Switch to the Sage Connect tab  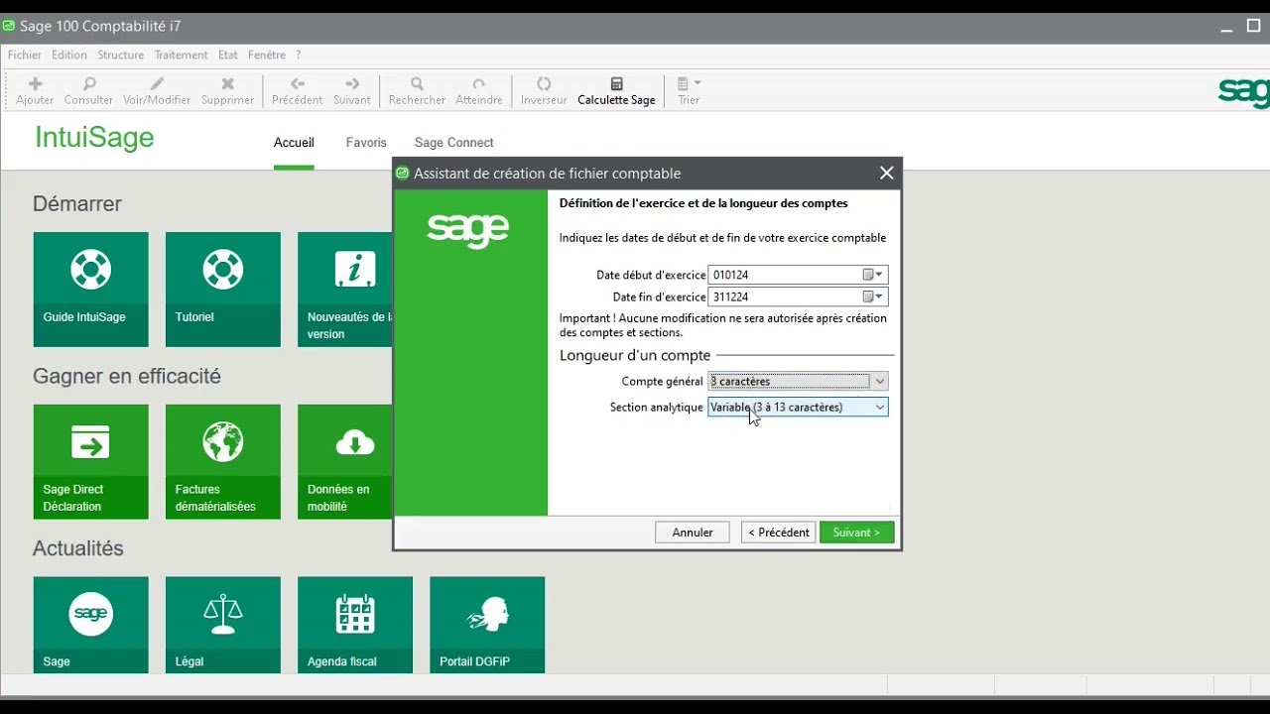tap(453, 143)
